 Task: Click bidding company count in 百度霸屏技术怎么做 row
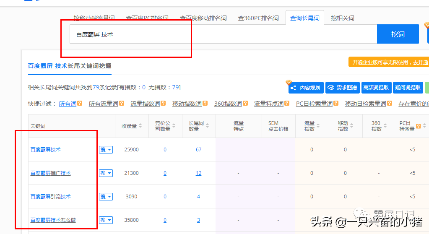(165, 220)
